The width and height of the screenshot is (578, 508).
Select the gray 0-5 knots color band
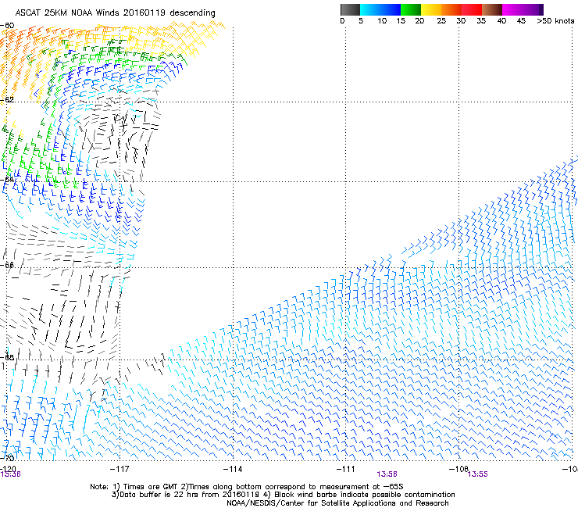(x=350, y=9)
